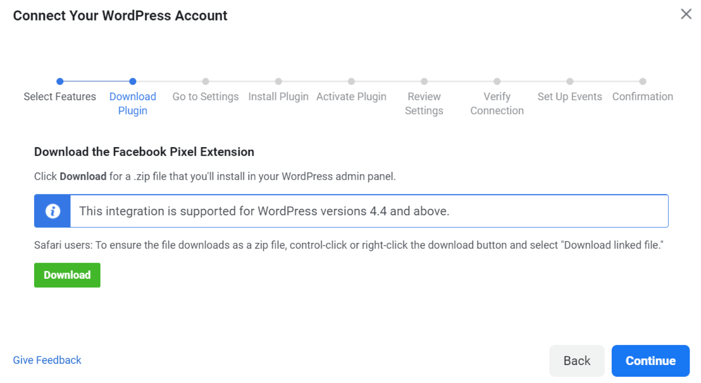
Task: Click the Go to Settings step dot
Action: 205,81
